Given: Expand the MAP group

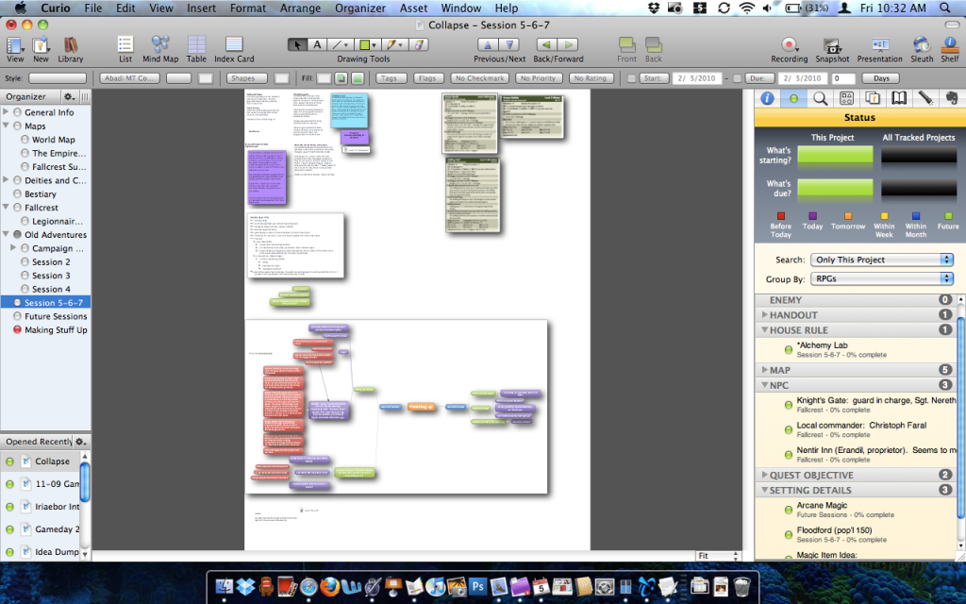Looking at the screenshot, I should (x=764, y=370).
